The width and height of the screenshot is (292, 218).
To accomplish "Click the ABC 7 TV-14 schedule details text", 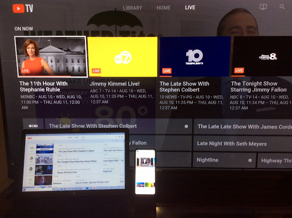I will click(x=122, y=96).
